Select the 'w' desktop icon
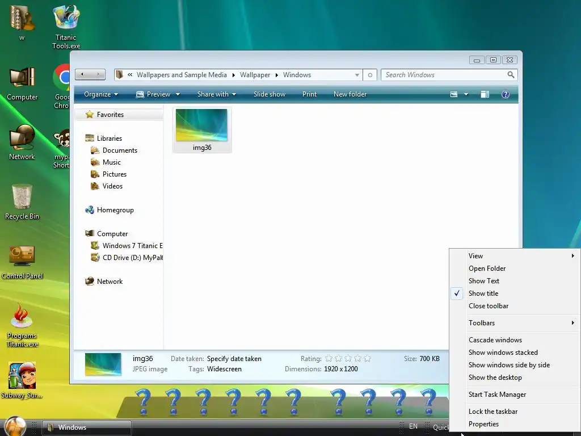The width and height of the screenshot is (581, 436). tap(22, 22)
